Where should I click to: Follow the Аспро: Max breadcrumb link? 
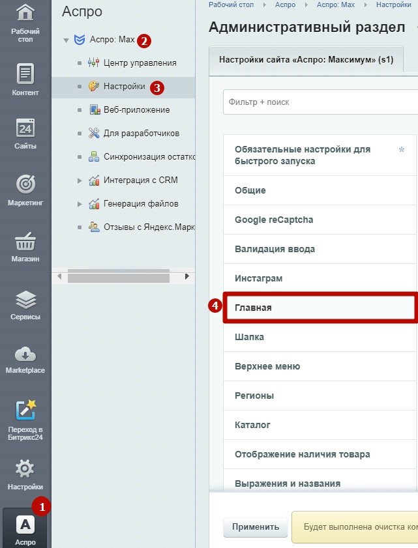tap(336, 5)
